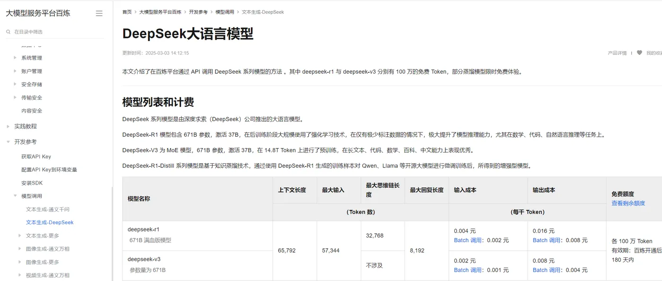Expand the 视频生成-通义万相 node arrow
Viewport: 662px width, 281px height.
[x=20, y=275]
